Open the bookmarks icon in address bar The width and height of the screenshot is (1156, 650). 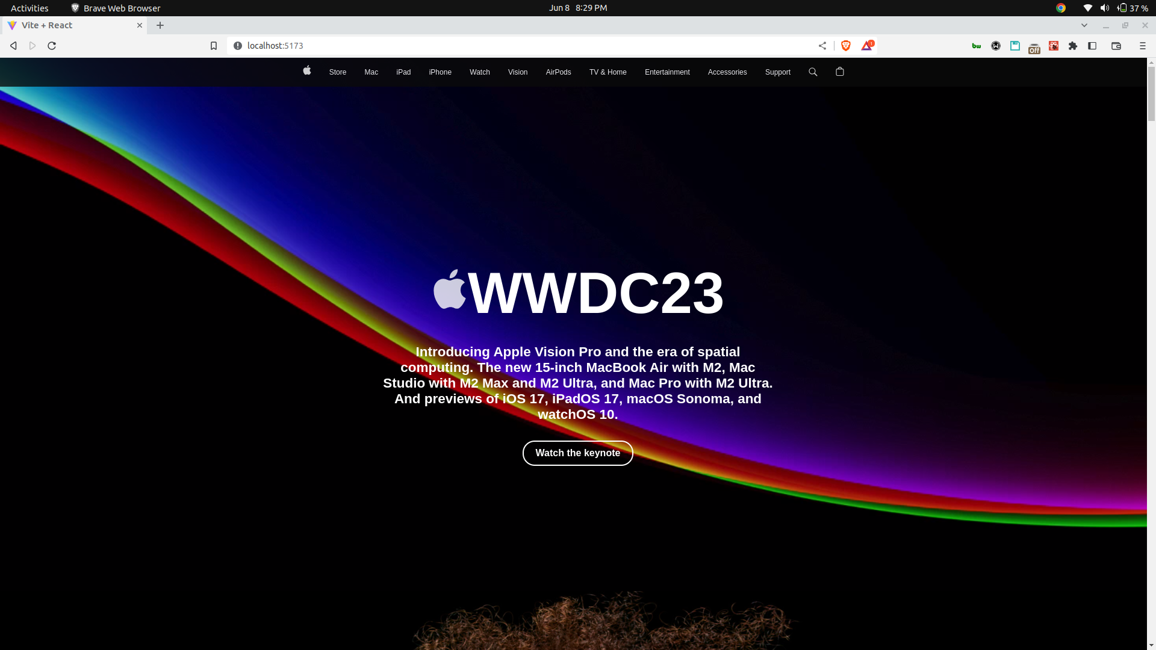point(214,45)
